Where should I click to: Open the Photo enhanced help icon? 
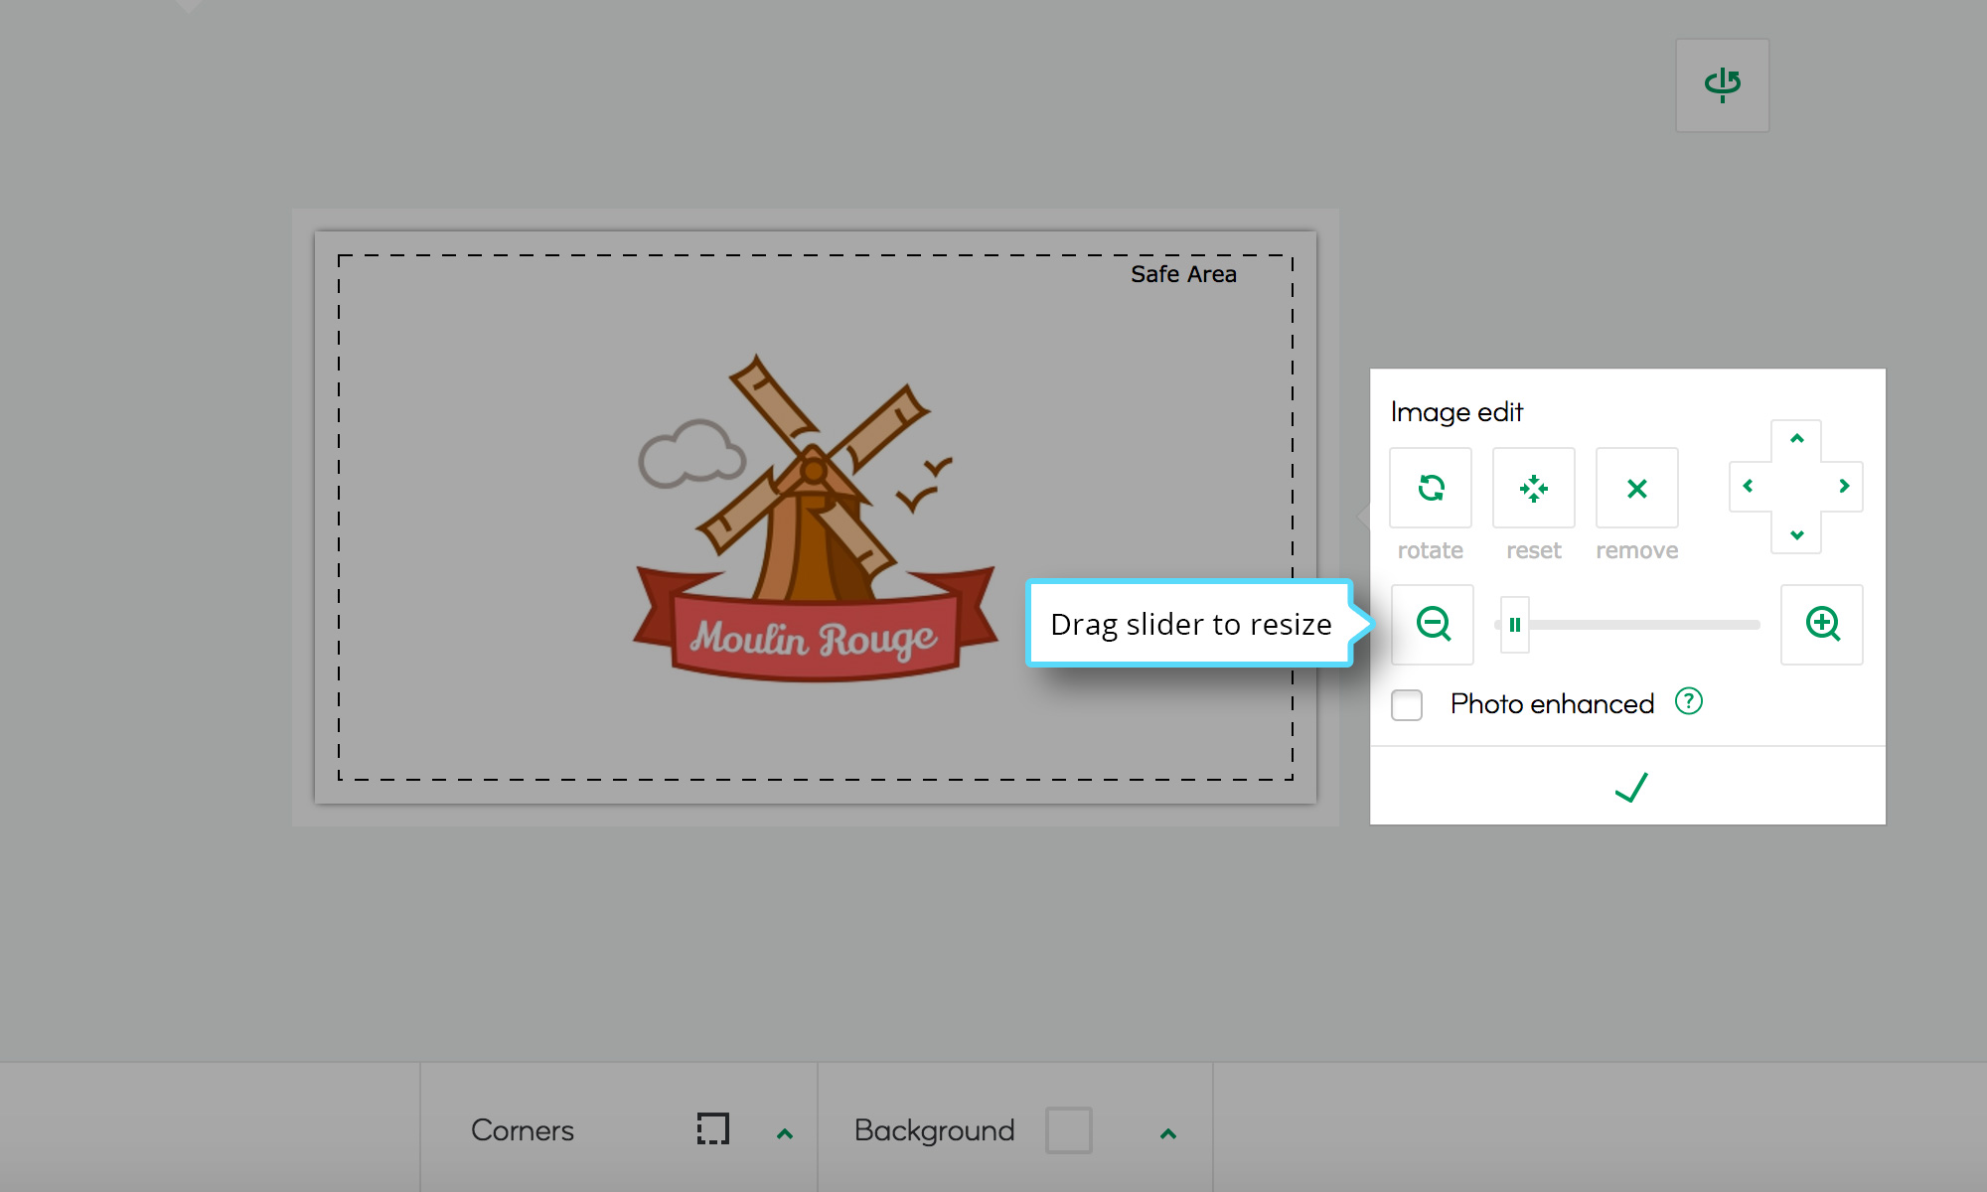(x=1689, y=701)
